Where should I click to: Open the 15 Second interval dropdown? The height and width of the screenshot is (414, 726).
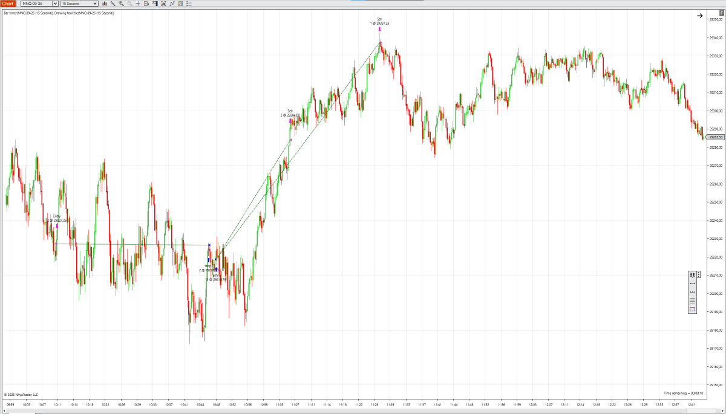(79, 4)
